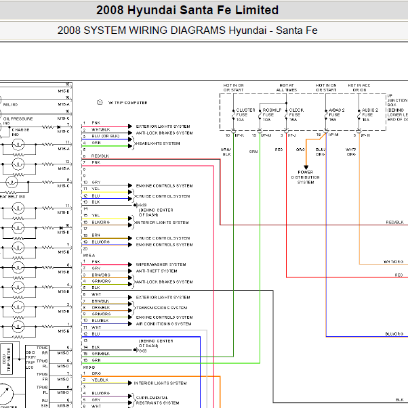
Task: Click the 'TPMS RR' label
Action: [x=42, y=350]
